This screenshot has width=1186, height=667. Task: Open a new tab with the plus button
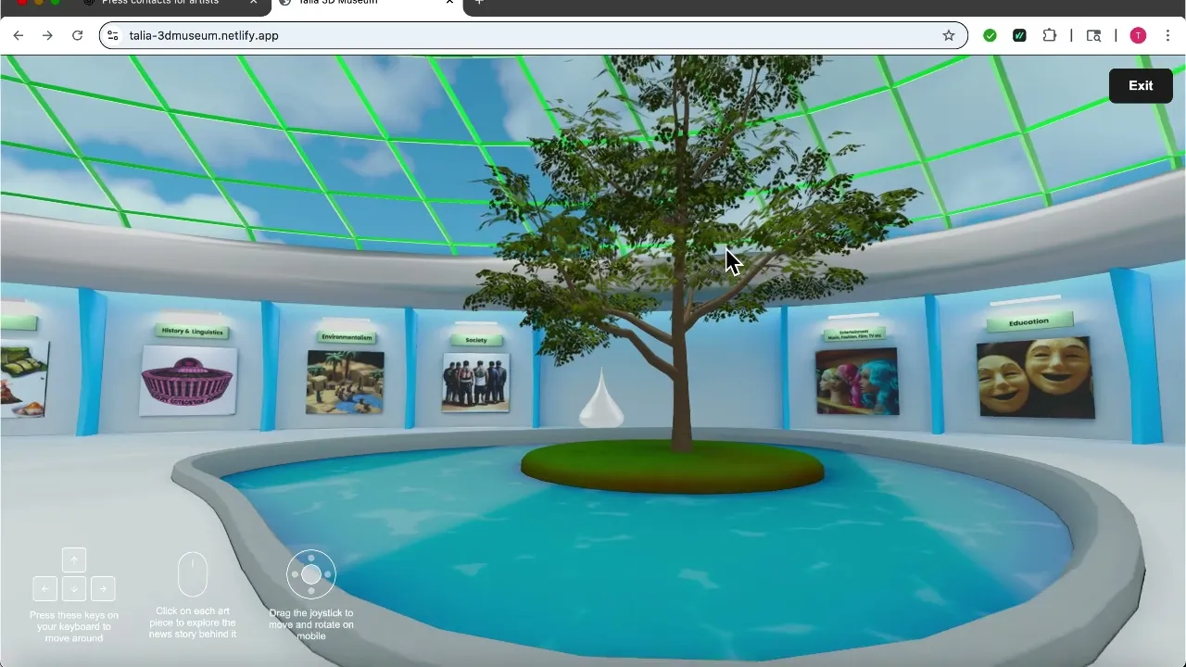pos(479,3)
